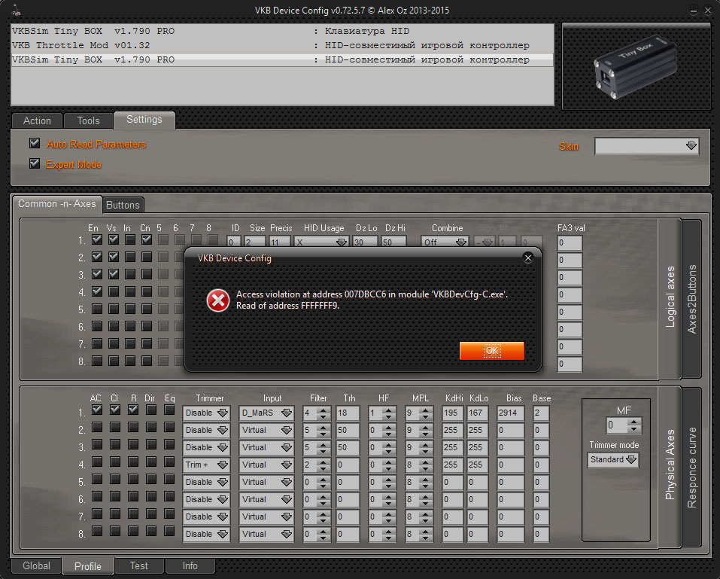Toggle En checkbox for logical axis 4
The width and height of the screenshot is (720, 579).
pyautogui.click(x=97, y=291)
